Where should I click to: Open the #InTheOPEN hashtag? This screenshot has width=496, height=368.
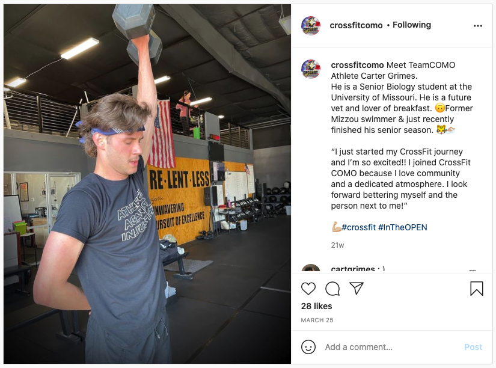click(x=402, y=227)
